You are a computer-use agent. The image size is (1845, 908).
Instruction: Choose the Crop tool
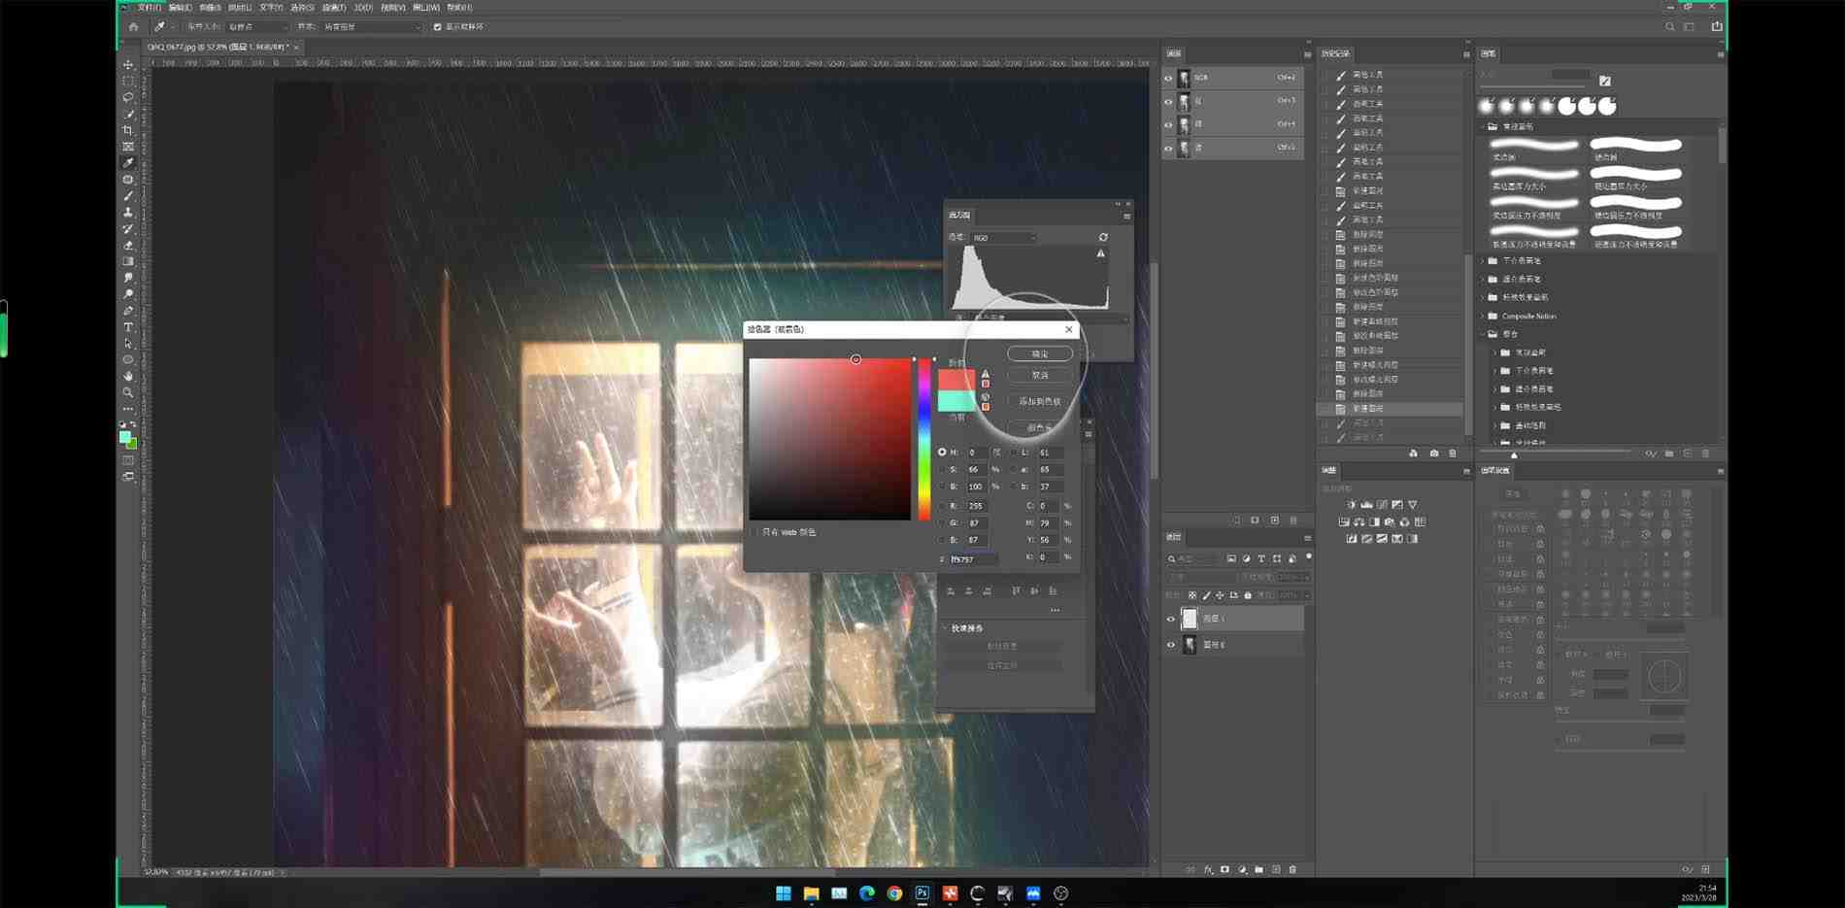[127, 131]
